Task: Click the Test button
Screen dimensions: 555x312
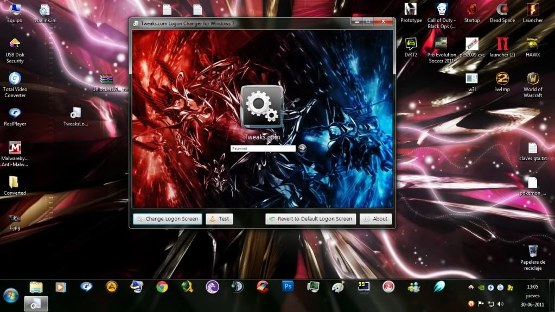Action: [x=219, y=219]
